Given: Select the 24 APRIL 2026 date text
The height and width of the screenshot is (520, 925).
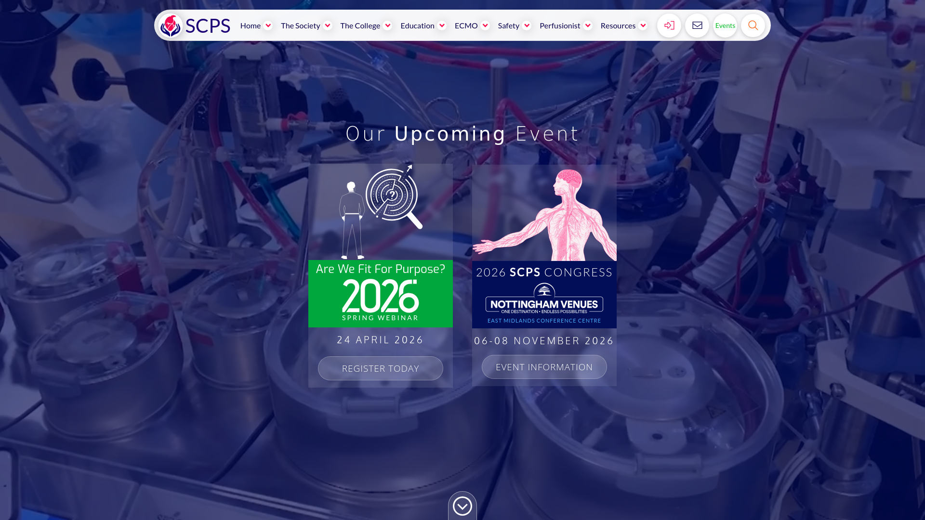Looking at the screenshot, I should pyautogui.click(x=381, y=340).
